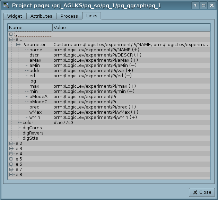This screenshot has width=218, height=200.
Task: Go to the Process tab
Action: click(69, 16)
